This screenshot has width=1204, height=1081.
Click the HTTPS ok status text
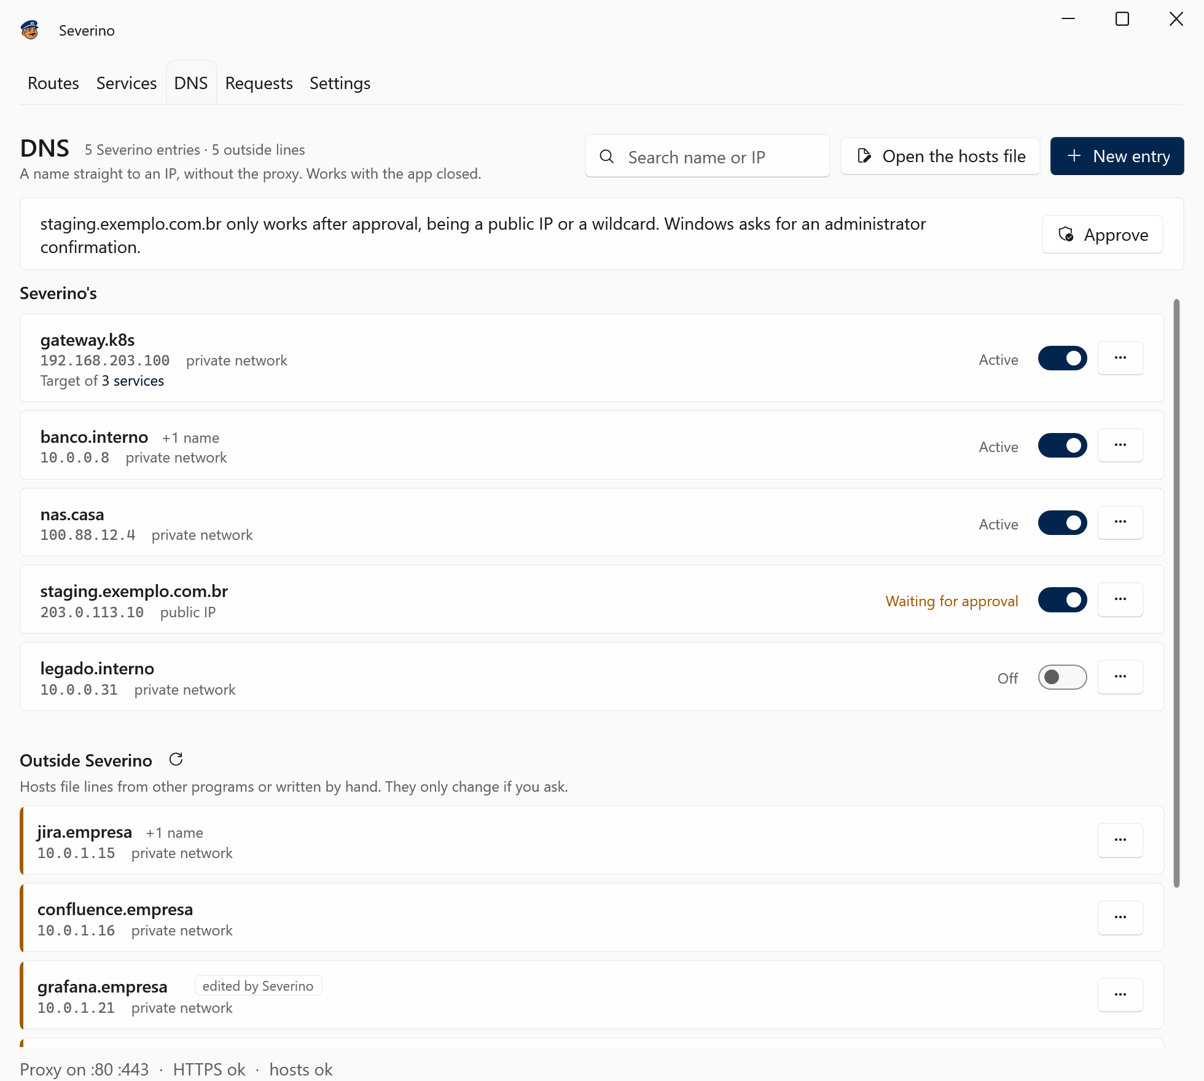coord(209,1069)
